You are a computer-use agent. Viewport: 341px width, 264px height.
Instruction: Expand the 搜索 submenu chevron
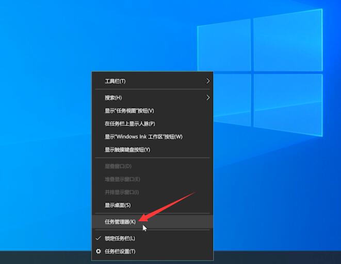click(x=208, y=97)
